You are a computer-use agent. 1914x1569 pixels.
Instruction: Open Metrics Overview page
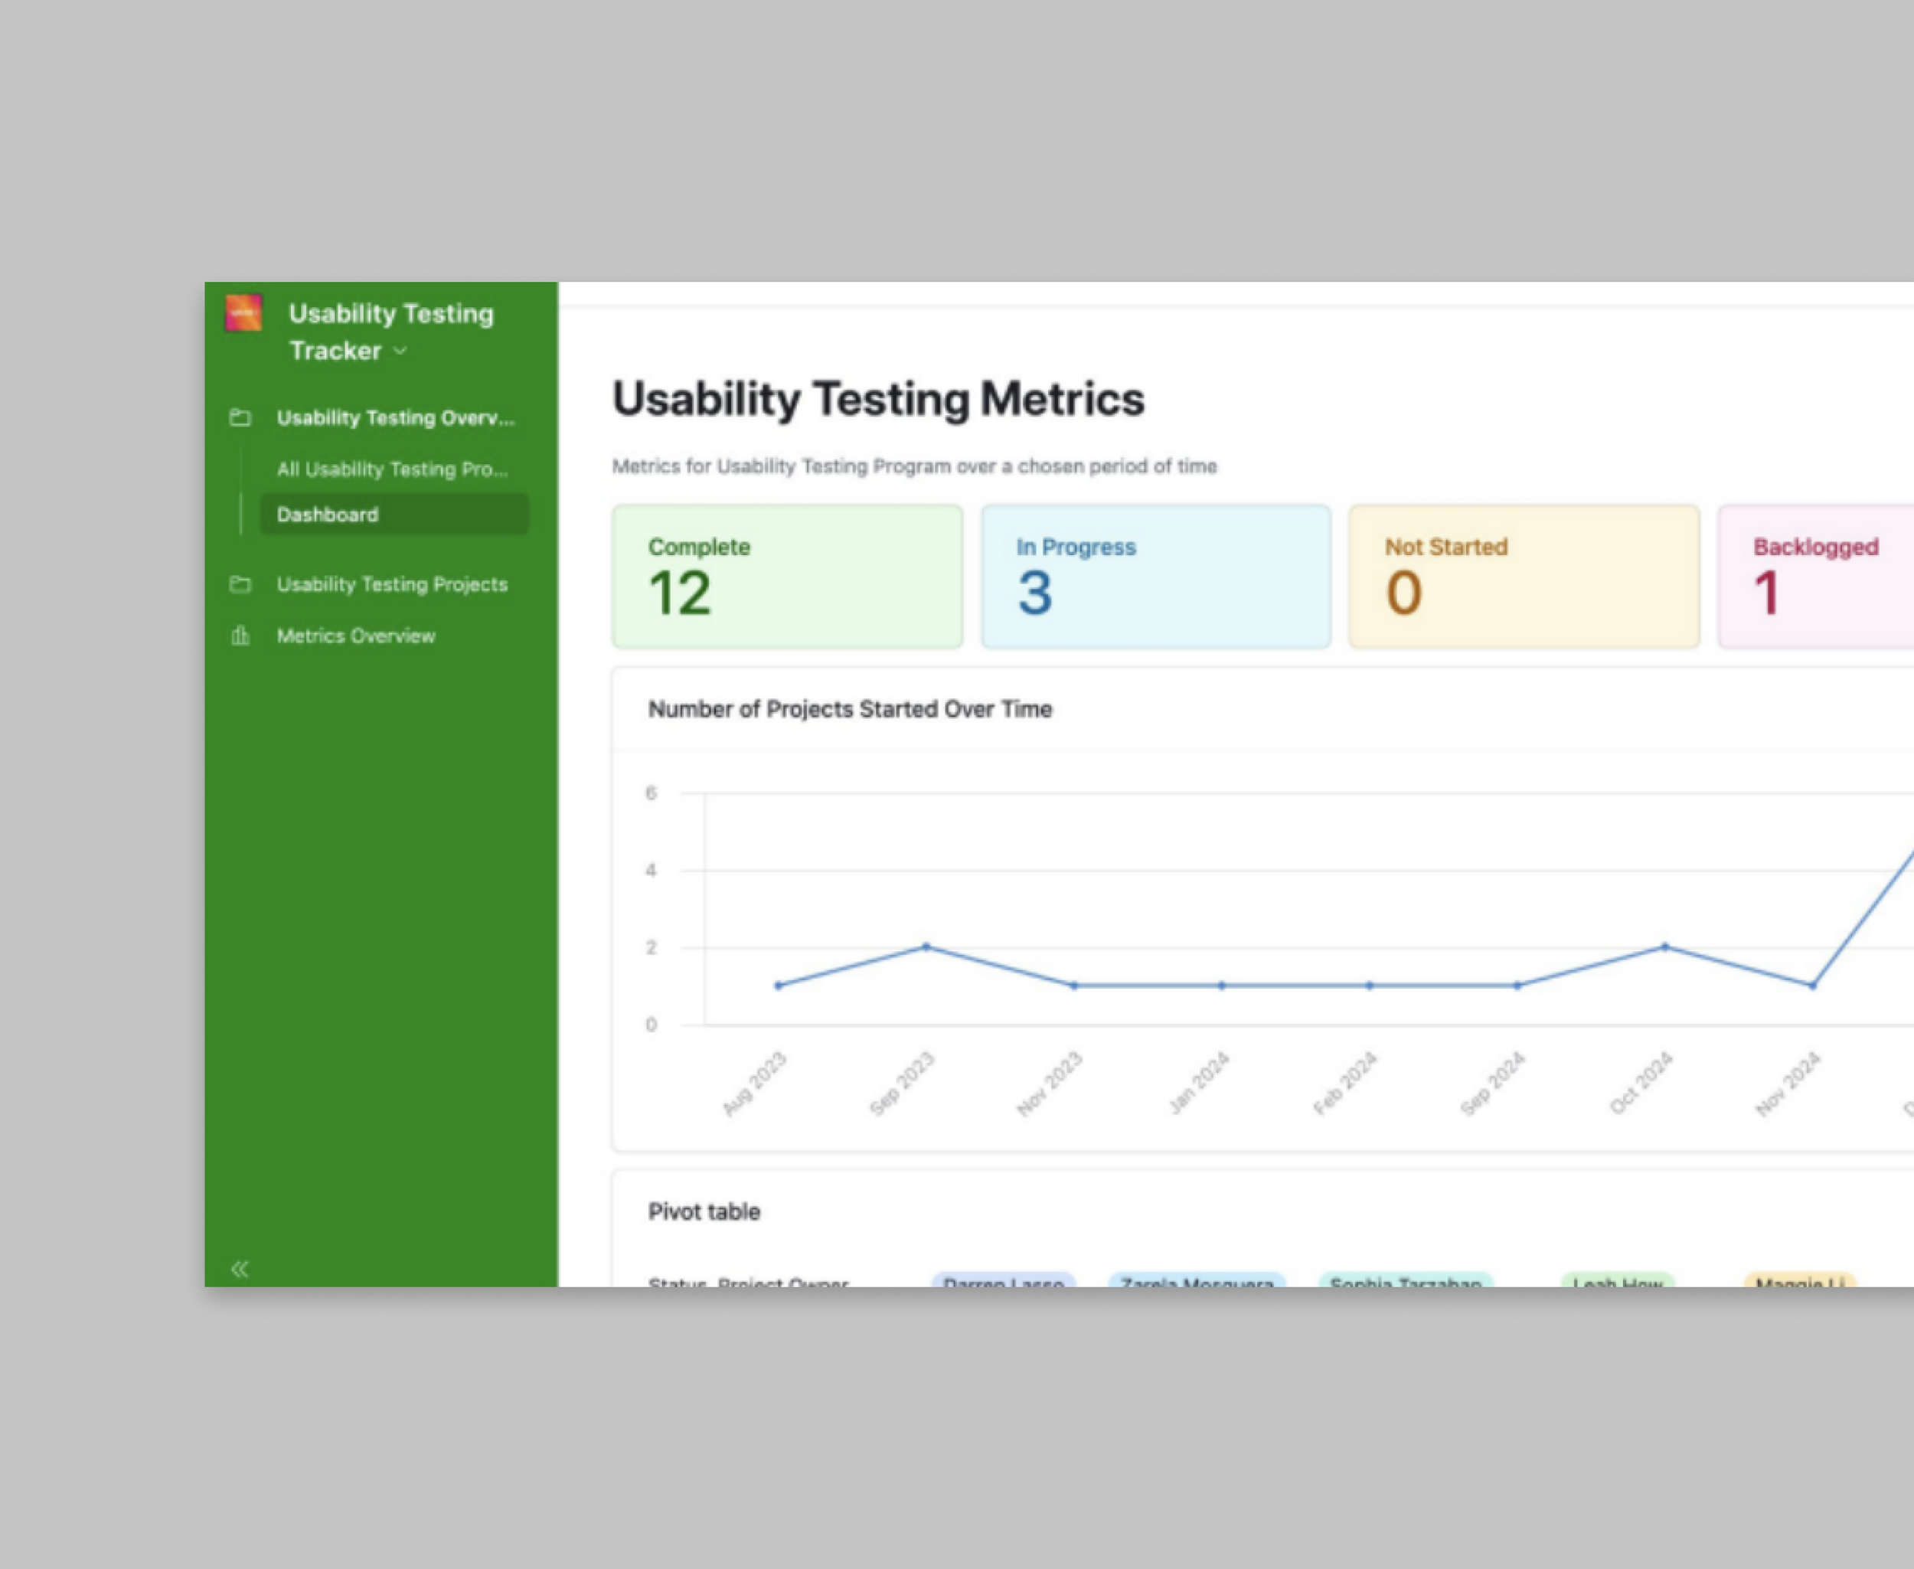pyautogui.click(x=355, y=636)
